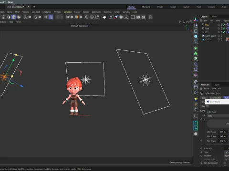Open the Attributes manager hamburger menu

[x=201, y=89]
